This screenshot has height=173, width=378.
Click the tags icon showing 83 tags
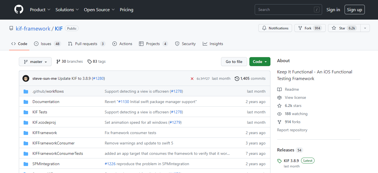coord(90,62)
